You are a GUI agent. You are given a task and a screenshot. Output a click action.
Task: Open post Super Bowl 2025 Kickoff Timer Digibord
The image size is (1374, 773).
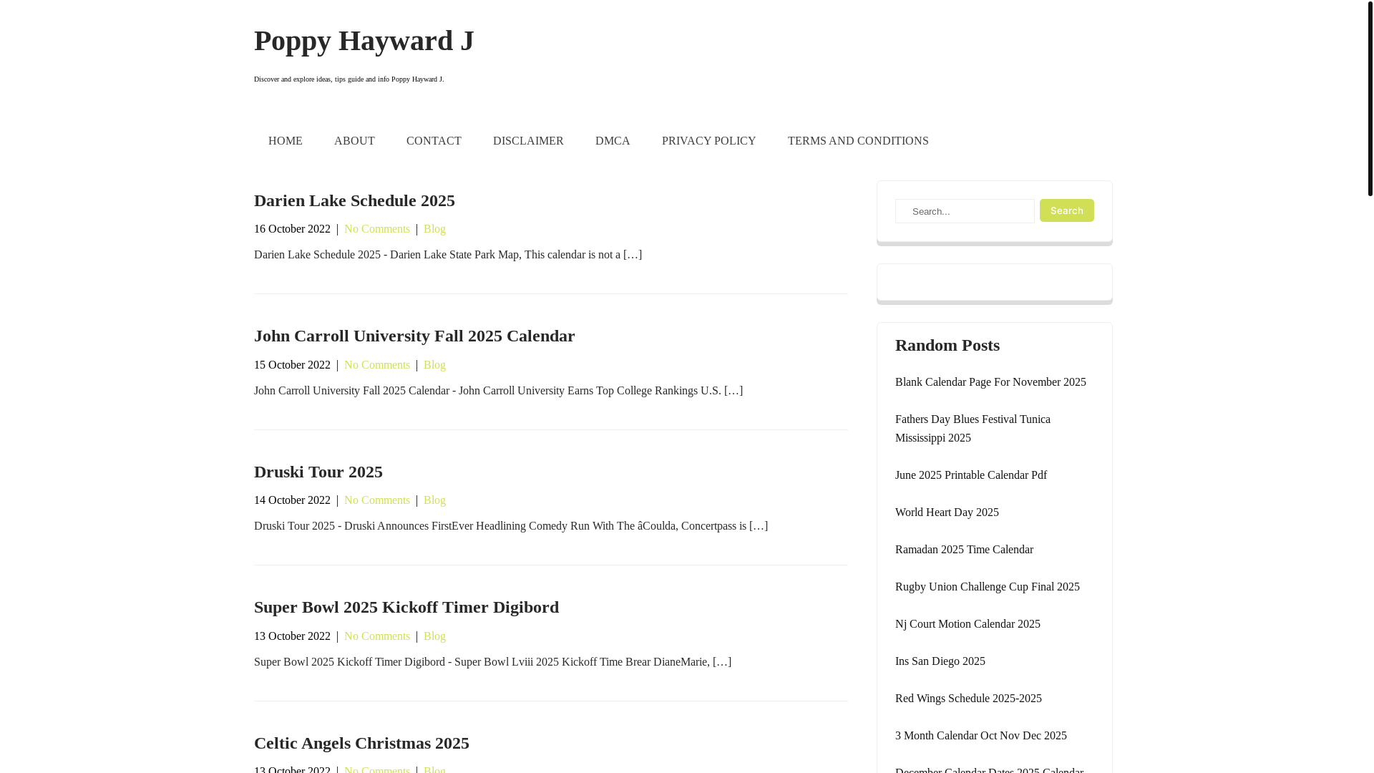tap(406, 607)
